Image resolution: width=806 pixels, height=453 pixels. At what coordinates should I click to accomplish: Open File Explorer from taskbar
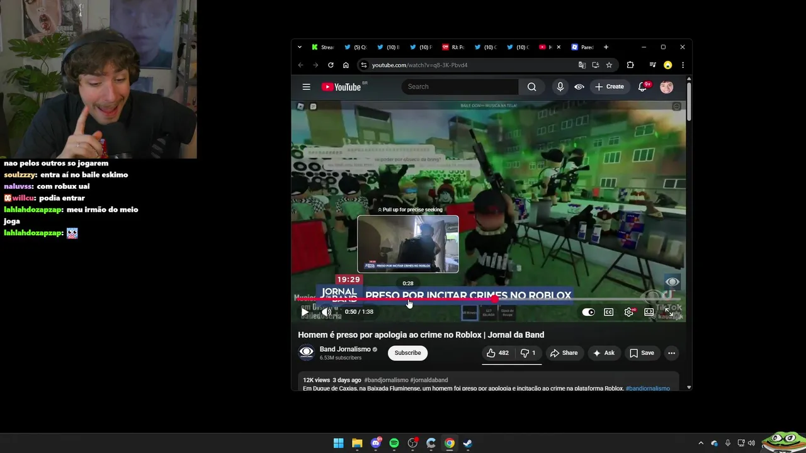pyautogui.click(x=357, y=443)
